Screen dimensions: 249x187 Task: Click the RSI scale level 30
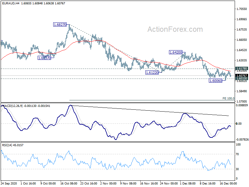pos(237,169)
